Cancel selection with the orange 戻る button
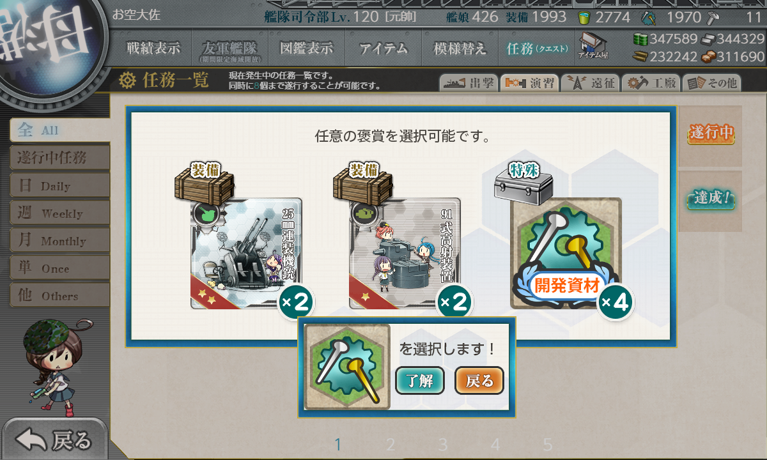767x460 pixels. coord(479,381)
